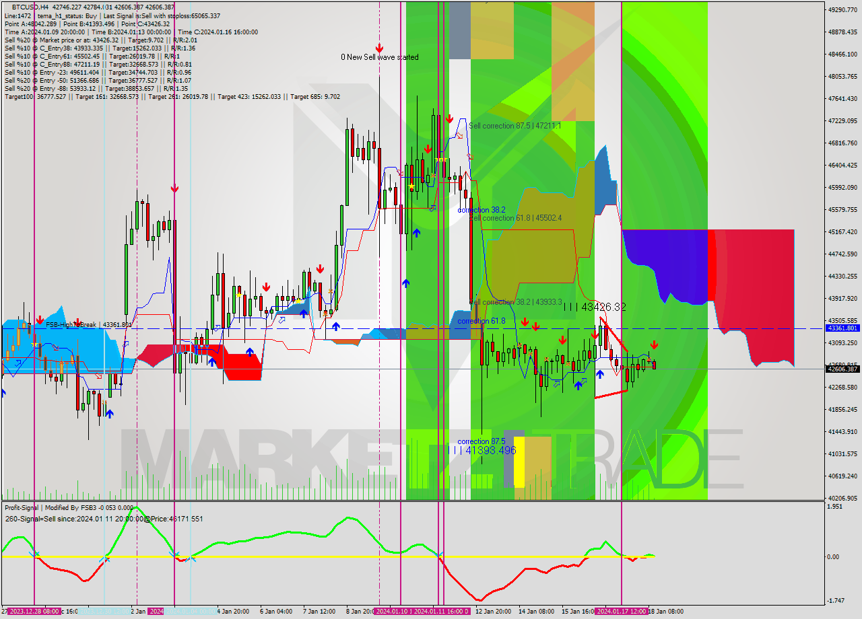The height and width of the screenshot is (619, 862).
Task: Click the '6 Jan 04:00' time axis label
Action: click(277, 612)
